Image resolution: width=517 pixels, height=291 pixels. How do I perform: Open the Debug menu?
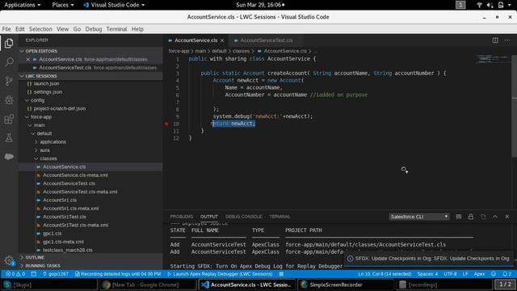94,29
